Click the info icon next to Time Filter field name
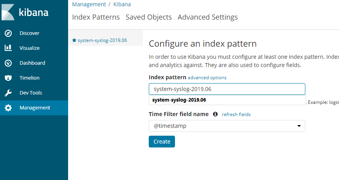Screen dimensions: 339x180 click(x=215, y=114)
